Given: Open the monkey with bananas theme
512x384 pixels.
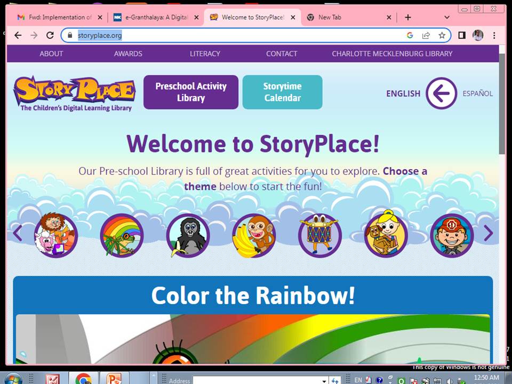Looking at the screenshot, I should click(254, 235).
